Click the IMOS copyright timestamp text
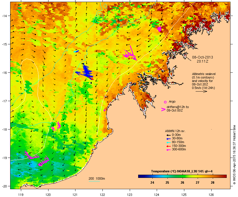 [234, 155]
